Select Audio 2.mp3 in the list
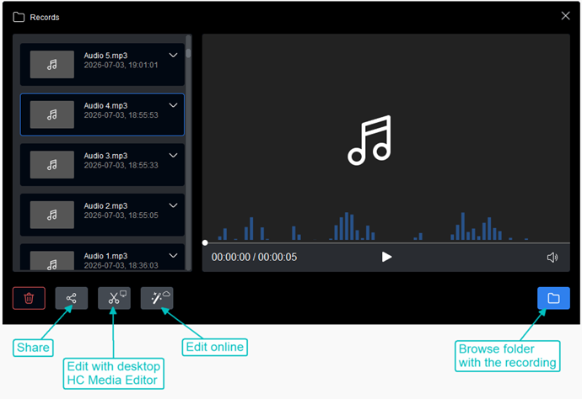The height and width of the screenshot is (399, 582). 102,215
